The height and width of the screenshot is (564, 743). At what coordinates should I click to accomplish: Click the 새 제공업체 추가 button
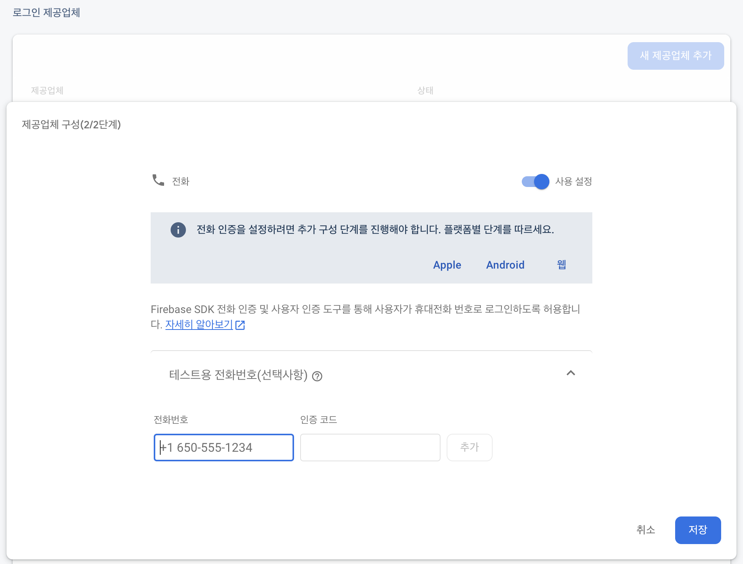tap(676, 56)
